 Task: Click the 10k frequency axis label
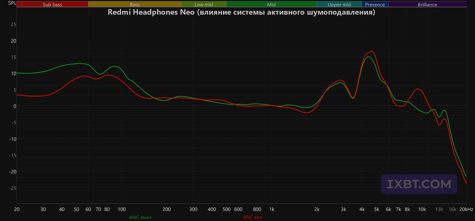pyautogui.click(x=421, y=209)
